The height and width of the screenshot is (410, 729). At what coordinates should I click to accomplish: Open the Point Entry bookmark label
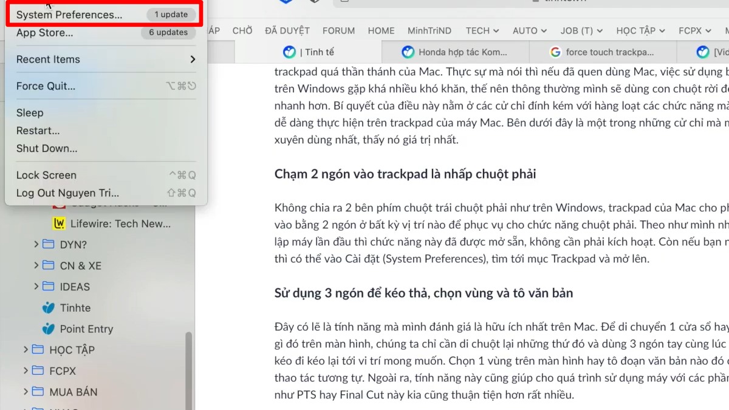[86, 329]
